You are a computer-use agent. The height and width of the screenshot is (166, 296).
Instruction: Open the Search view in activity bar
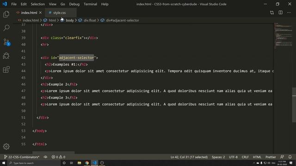[x=6, y=28]
